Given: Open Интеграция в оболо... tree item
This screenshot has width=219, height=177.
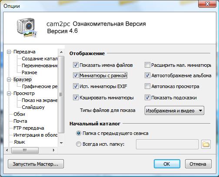Looking at the screenshot, I should [x=35, y=135].
